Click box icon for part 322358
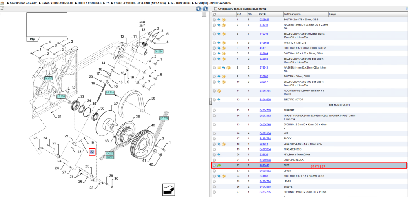408x197 pixels. [x=224, y=59]
